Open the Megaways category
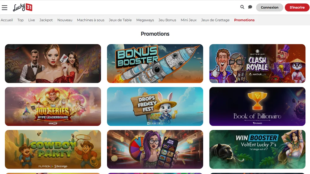The image size is (310, 174). (145, 20)
